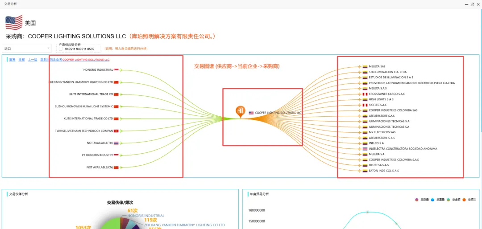482x229 pixels.
Task: Click the ZHEJIANG YANKON pie chart label
Action: [x=184, y=225]
